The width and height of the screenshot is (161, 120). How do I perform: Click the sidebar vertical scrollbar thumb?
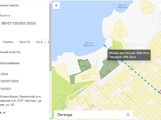pyautogui.click(x=50, y=37)
